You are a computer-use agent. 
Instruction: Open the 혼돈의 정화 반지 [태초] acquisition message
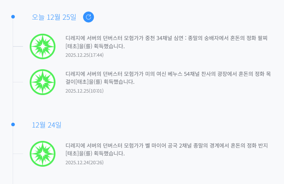click(166, 149)
